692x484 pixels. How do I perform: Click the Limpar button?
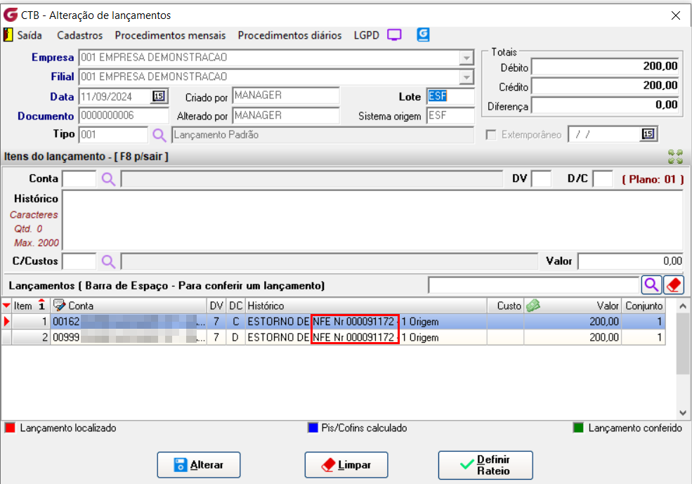pos(346,464)
